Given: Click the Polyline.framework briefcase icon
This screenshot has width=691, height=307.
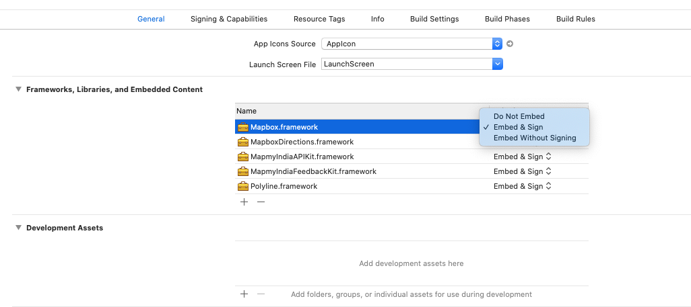Looking at the screenshot, I should coord(243,186).
